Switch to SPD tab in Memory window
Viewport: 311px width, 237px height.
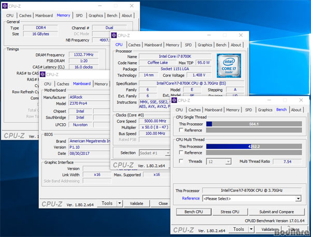tap(79, 16)
